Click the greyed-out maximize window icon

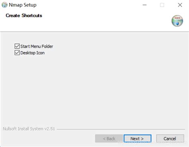[162, 5]
